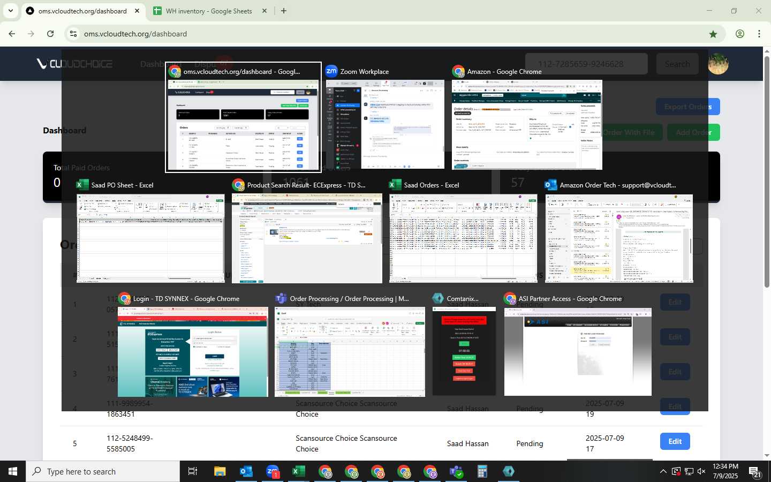Click the 'Type here to search' taskbar box

103,471
